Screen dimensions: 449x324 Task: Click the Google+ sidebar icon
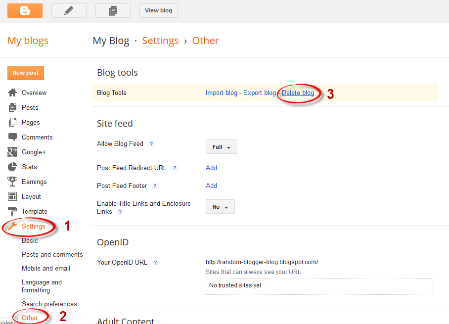click(12, 152)
